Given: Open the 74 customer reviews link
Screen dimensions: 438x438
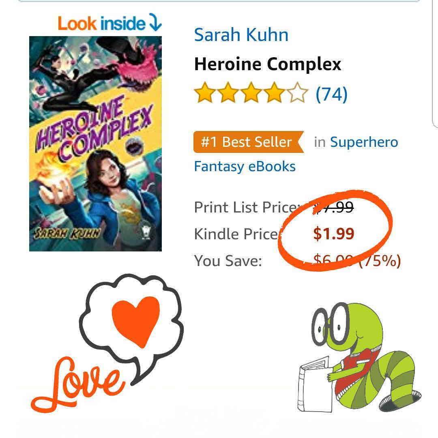Looking at the screenshot, I should tap(331, 94).
